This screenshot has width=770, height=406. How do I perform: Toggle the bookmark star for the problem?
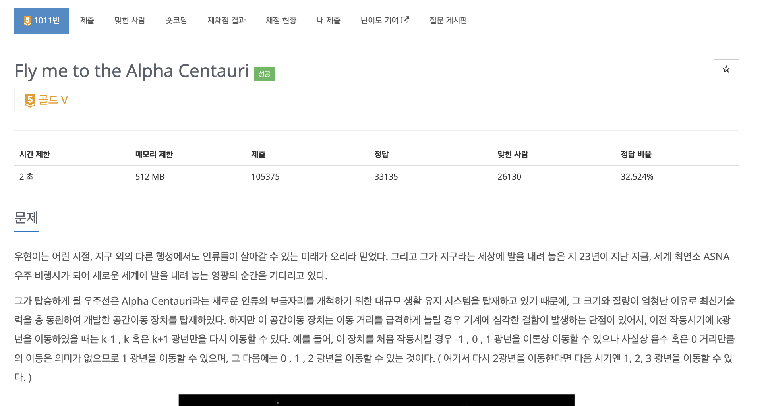pyautogui.click(x=726, y=70)
